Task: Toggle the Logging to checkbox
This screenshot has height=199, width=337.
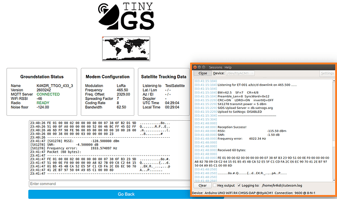Action: pyautogui.click(x=239, y=185)
